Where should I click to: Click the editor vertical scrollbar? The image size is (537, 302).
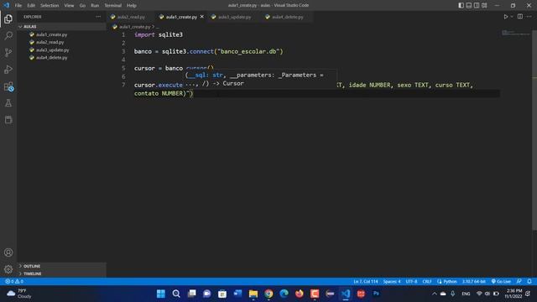(534, 130)
